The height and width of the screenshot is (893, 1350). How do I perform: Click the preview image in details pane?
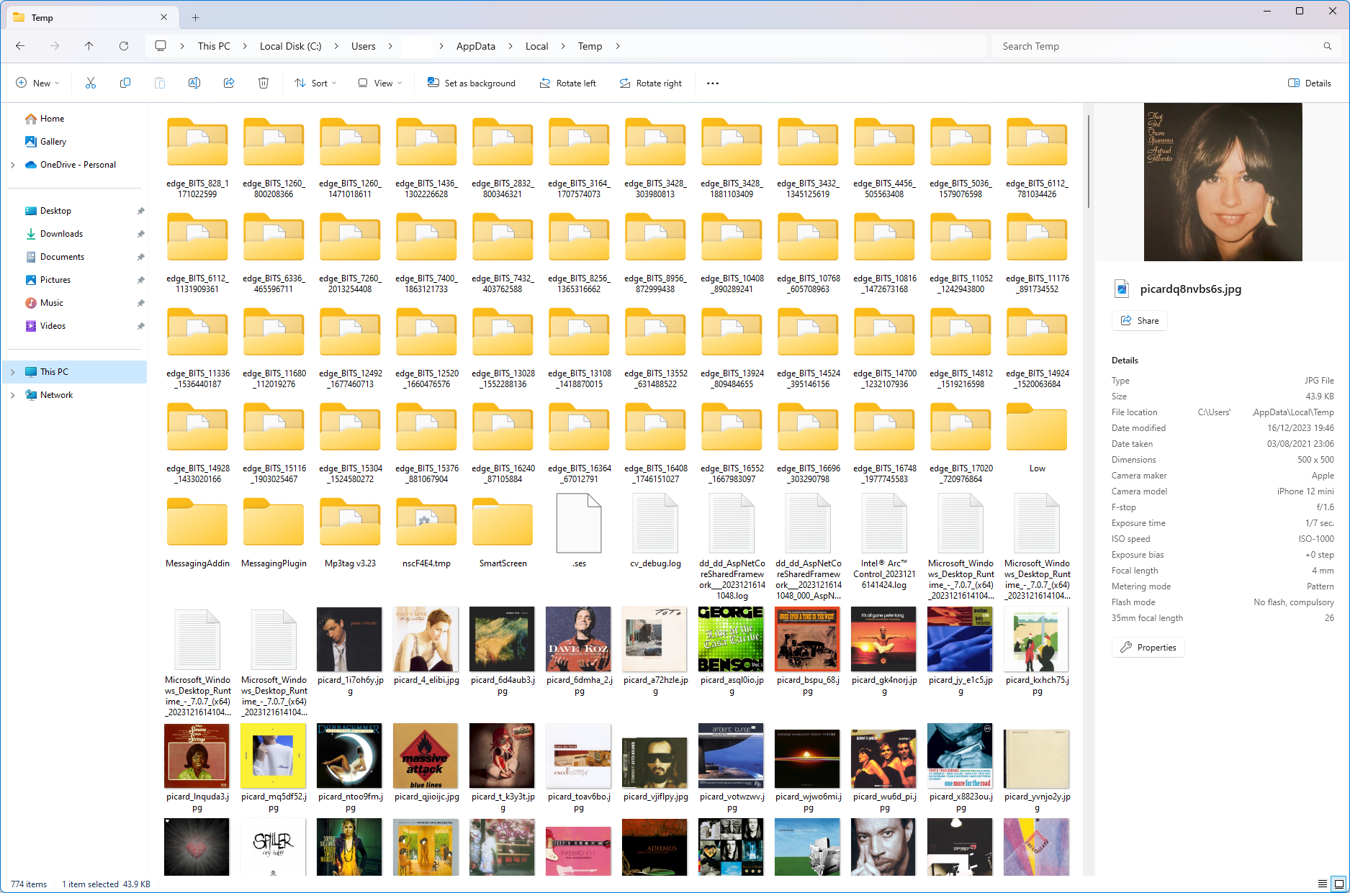pyautogui.click(x=1223, y=182)
